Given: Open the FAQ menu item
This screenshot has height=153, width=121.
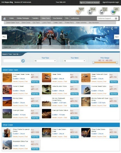Looking at the screenshot, I should coord(67,18).
